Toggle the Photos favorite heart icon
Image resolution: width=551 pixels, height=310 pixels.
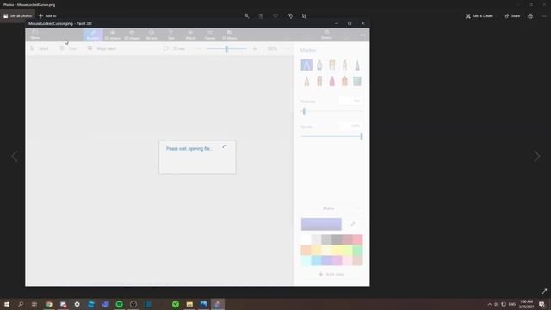(275, 16)
